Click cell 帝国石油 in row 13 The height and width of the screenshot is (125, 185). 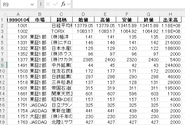[x=62, y=88]
